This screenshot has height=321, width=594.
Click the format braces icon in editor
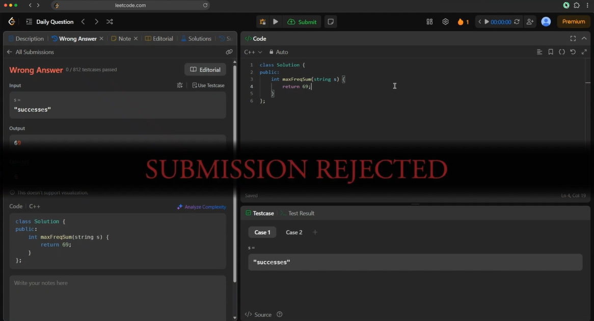pyautogui.click(x=562, y=52)
